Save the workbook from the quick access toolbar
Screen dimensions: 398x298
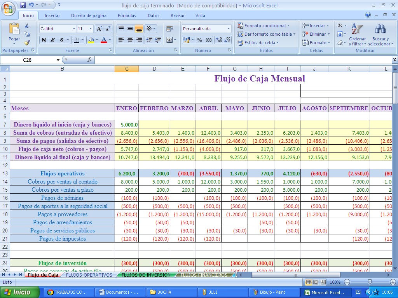[23, 5]
